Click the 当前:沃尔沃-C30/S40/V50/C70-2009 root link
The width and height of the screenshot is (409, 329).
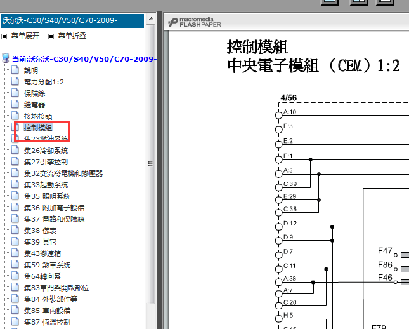click(84, 59)
